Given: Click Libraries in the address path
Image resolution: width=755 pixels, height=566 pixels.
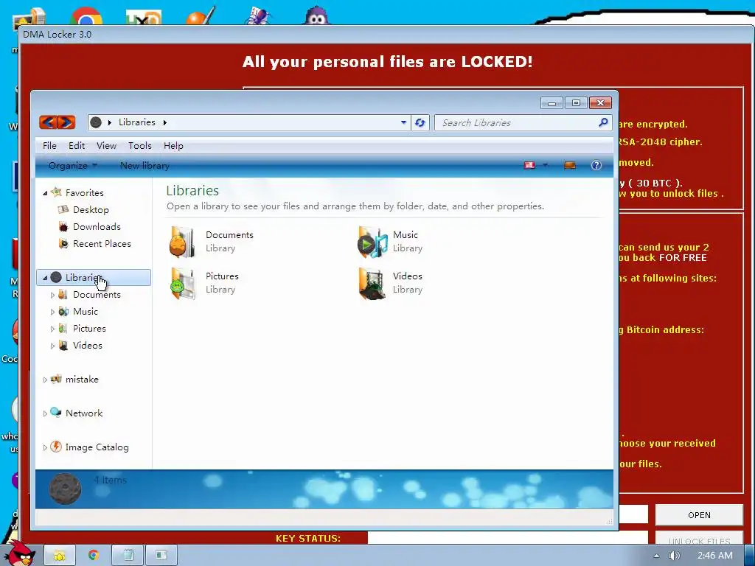Looking at the screenshot, I should [x=136, y=122].
